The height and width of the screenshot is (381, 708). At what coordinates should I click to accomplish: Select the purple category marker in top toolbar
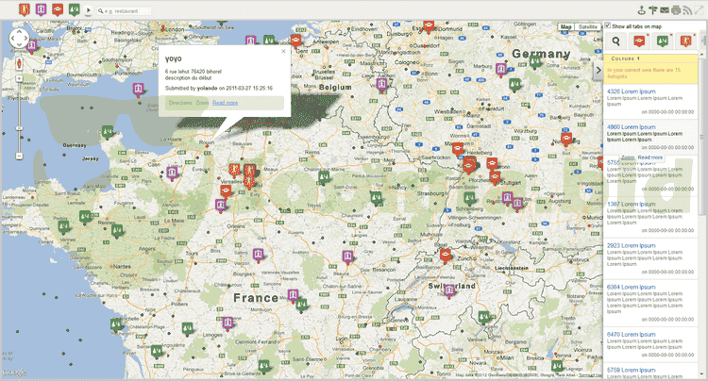[x=42, y=9]
